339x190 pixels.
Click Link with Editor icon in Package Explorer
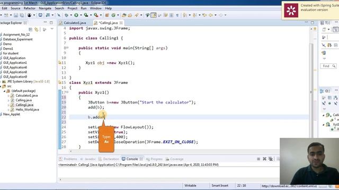coord(37,30)
